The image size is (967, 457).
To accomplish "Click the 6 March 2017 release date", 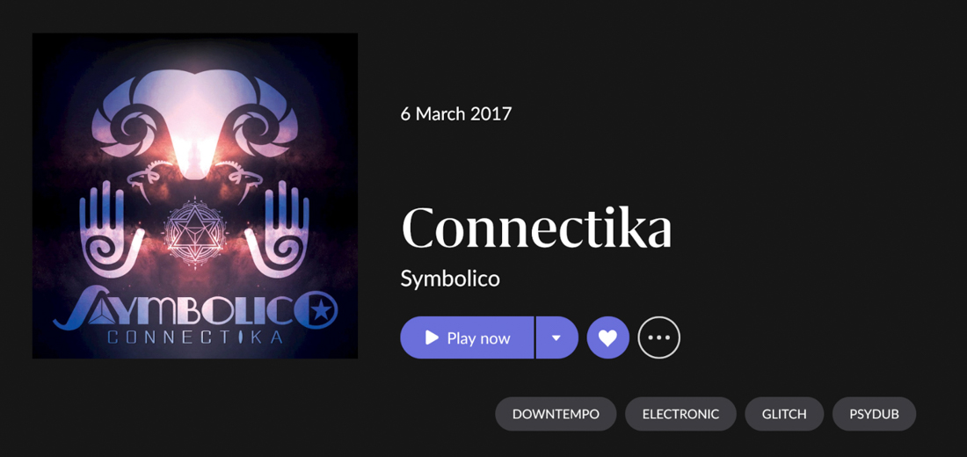I will point(455,114).
